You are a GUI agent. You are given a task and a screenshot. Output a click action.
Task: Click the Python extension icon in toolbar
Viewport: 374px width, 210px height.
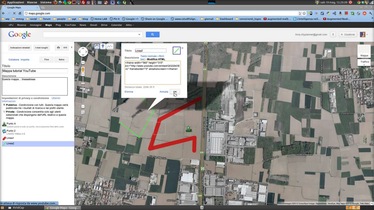point(328,13)
